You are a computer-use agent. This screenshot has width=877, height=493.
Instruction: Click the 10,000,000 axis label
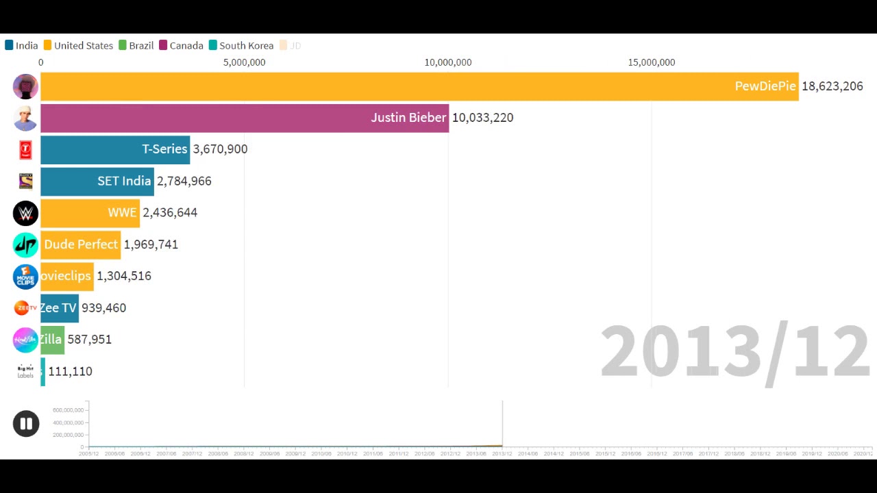tap(448, 62)
